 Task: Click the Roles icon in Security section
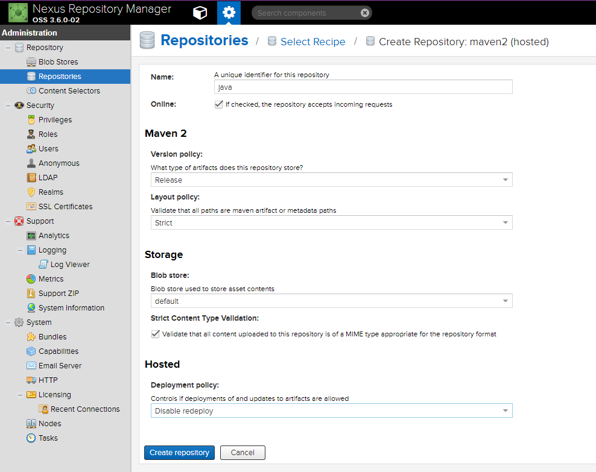tap(31, 134)
